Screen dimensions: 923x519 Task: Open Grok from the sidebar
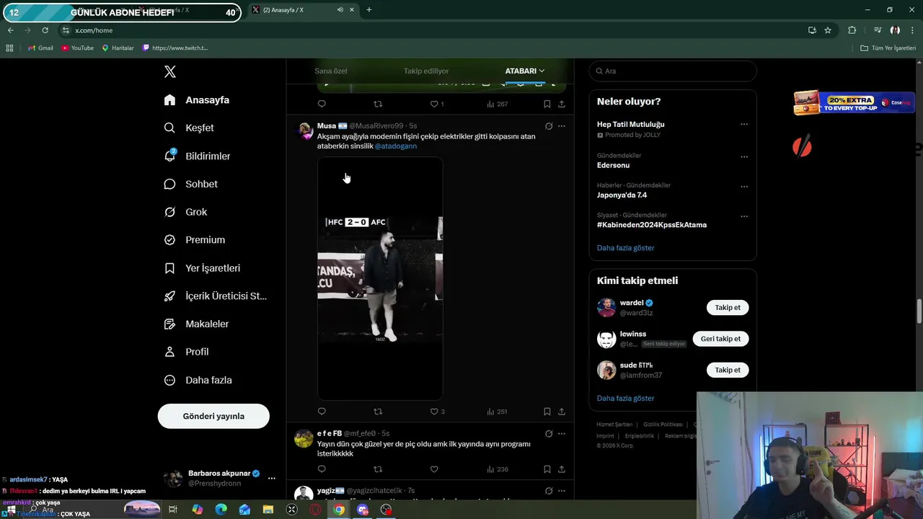click(185, 212)
